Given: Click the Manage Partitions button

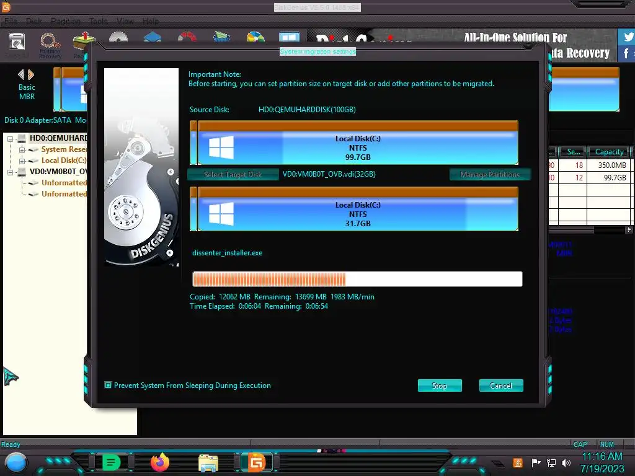Looking at the screenshot, I should click(x=490, y=174).
